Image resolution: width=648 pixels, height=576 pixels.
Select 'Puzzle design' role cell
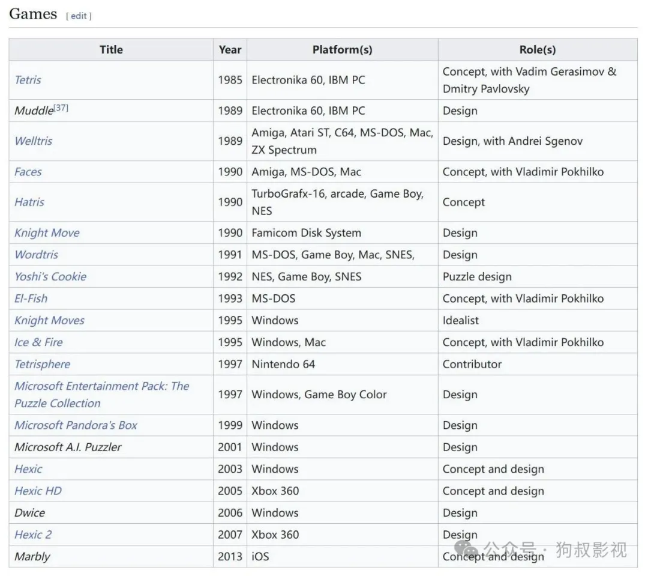pyautogui.click(x=538, y=276)
